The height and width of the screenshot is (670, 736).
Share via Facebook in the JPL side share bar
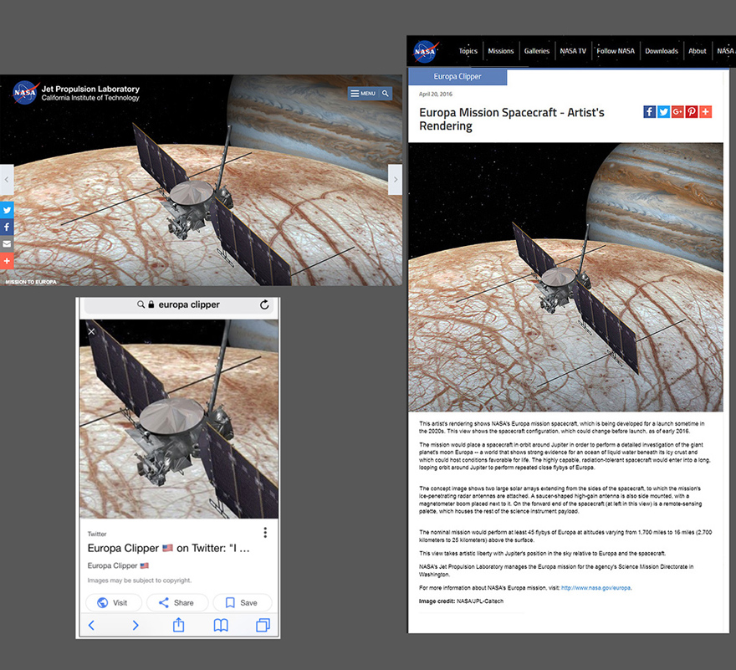[x=7, y=228]
